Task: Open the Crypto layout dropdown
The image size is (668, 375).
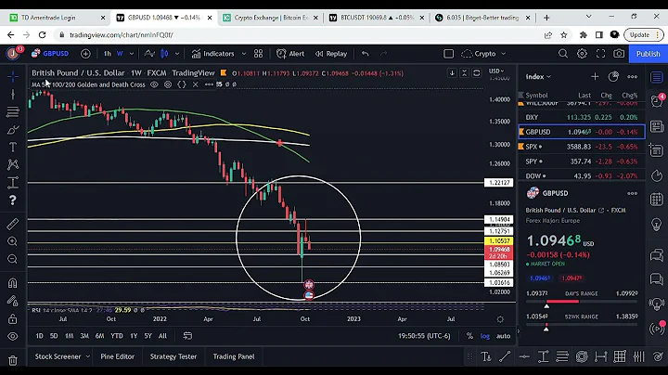Action: coord(484,54)
